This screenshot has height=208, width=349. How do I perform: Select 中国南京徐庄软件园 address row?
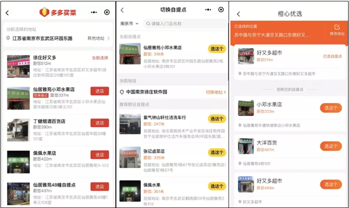(x=173, y=92)
